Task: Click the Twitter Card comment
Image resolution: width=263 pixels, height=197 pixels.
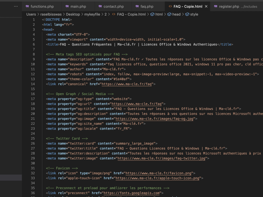Action: [x=67, y=138]
